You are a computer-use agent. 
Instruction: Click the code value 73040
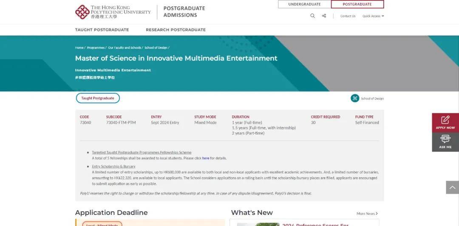click(x=85, y=123)
